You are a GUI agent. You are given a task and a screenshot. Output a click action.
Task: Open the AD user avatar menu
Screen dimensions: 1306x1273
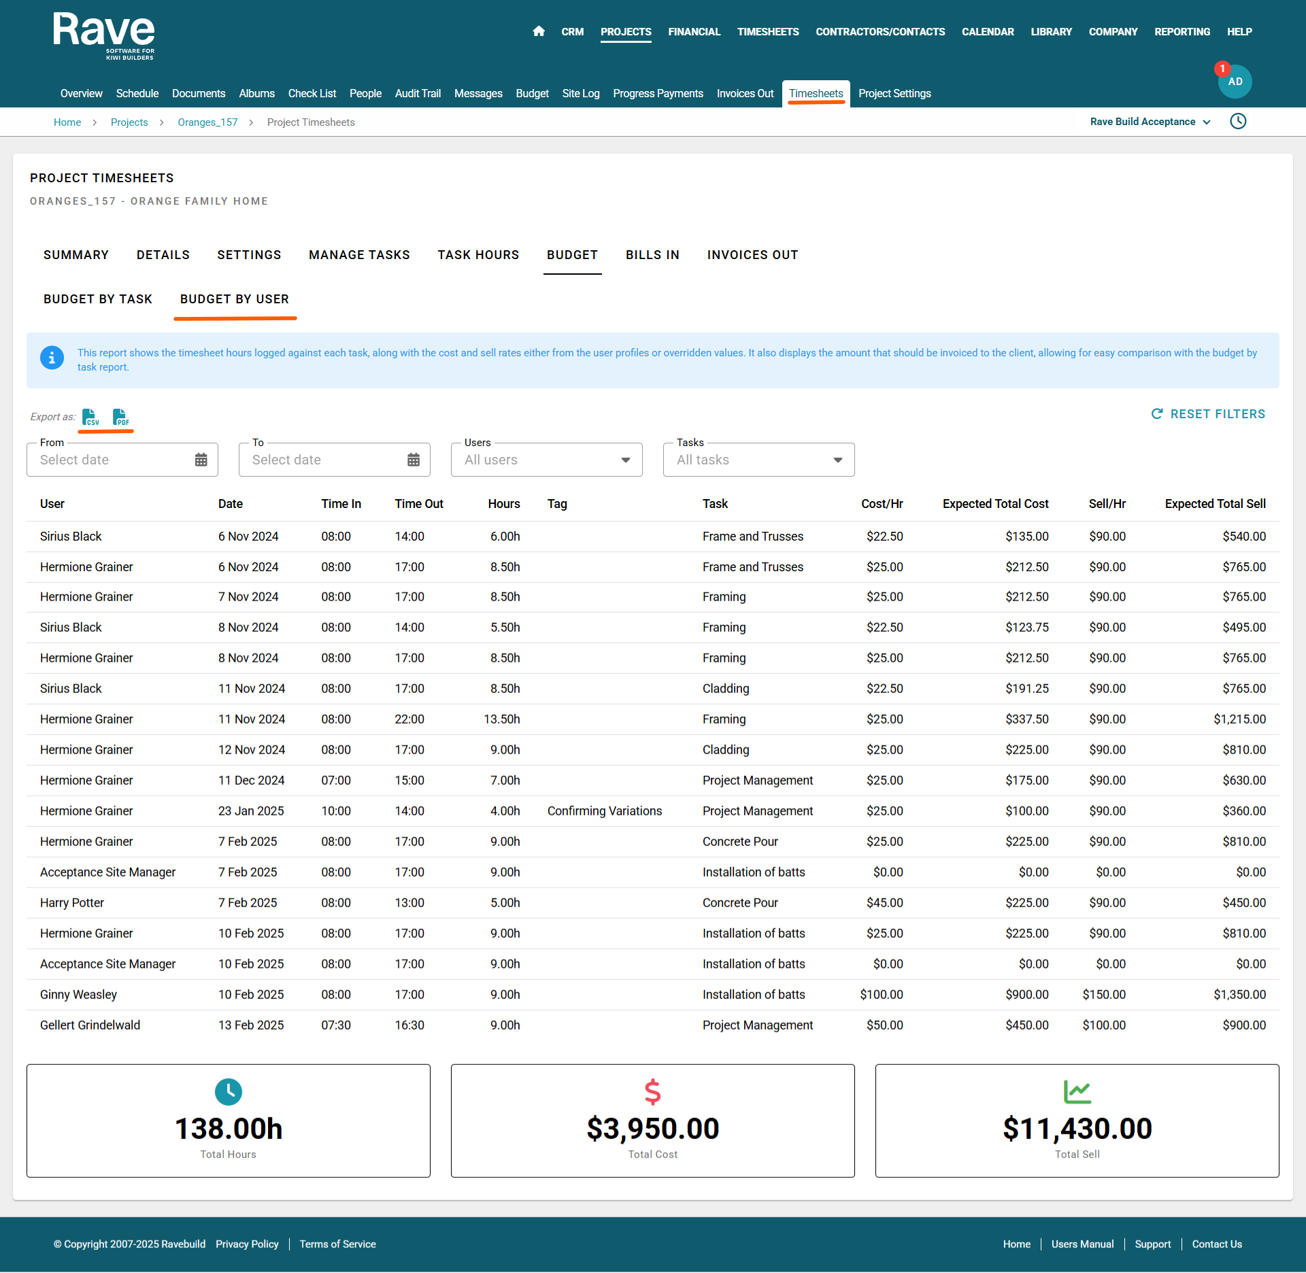(1235, 82)
